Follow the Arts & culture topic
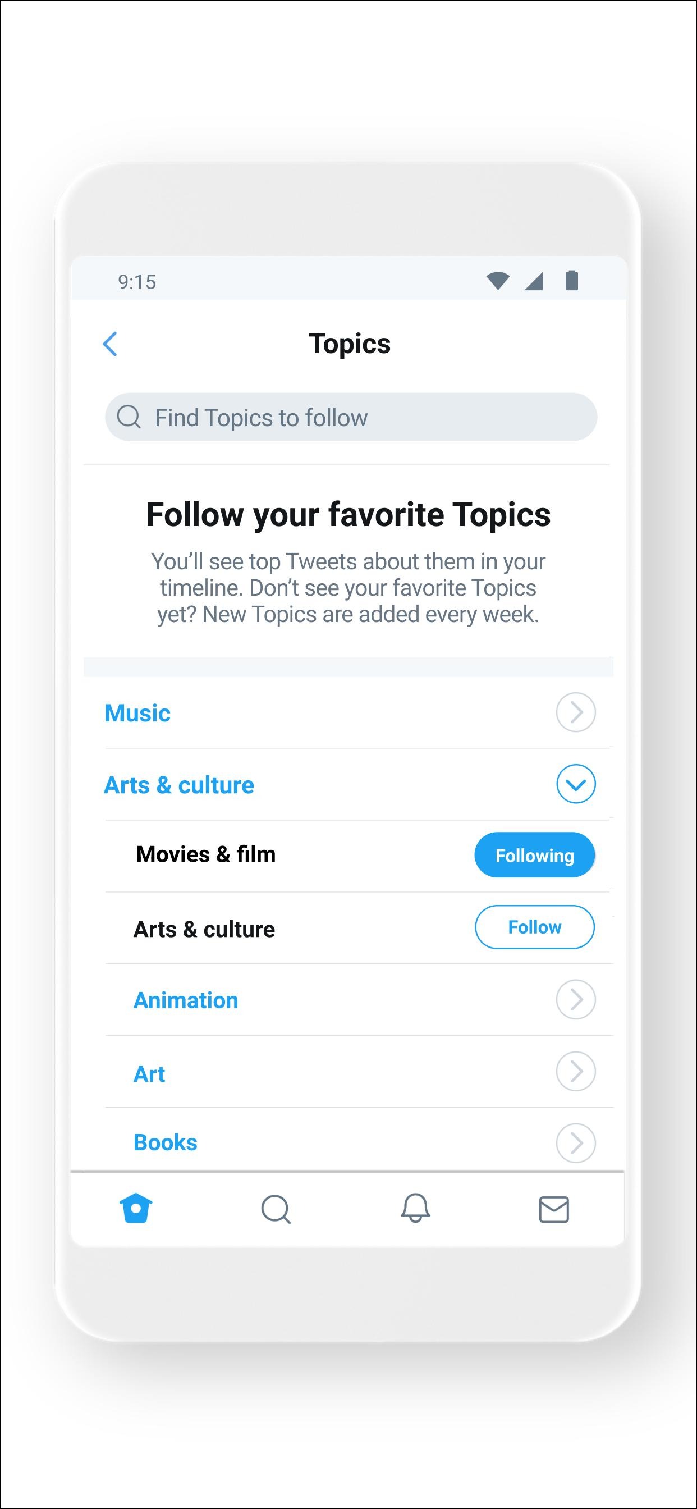This screenshot has width=697, height=1509. pyautogui.click(x=534, y=927)
